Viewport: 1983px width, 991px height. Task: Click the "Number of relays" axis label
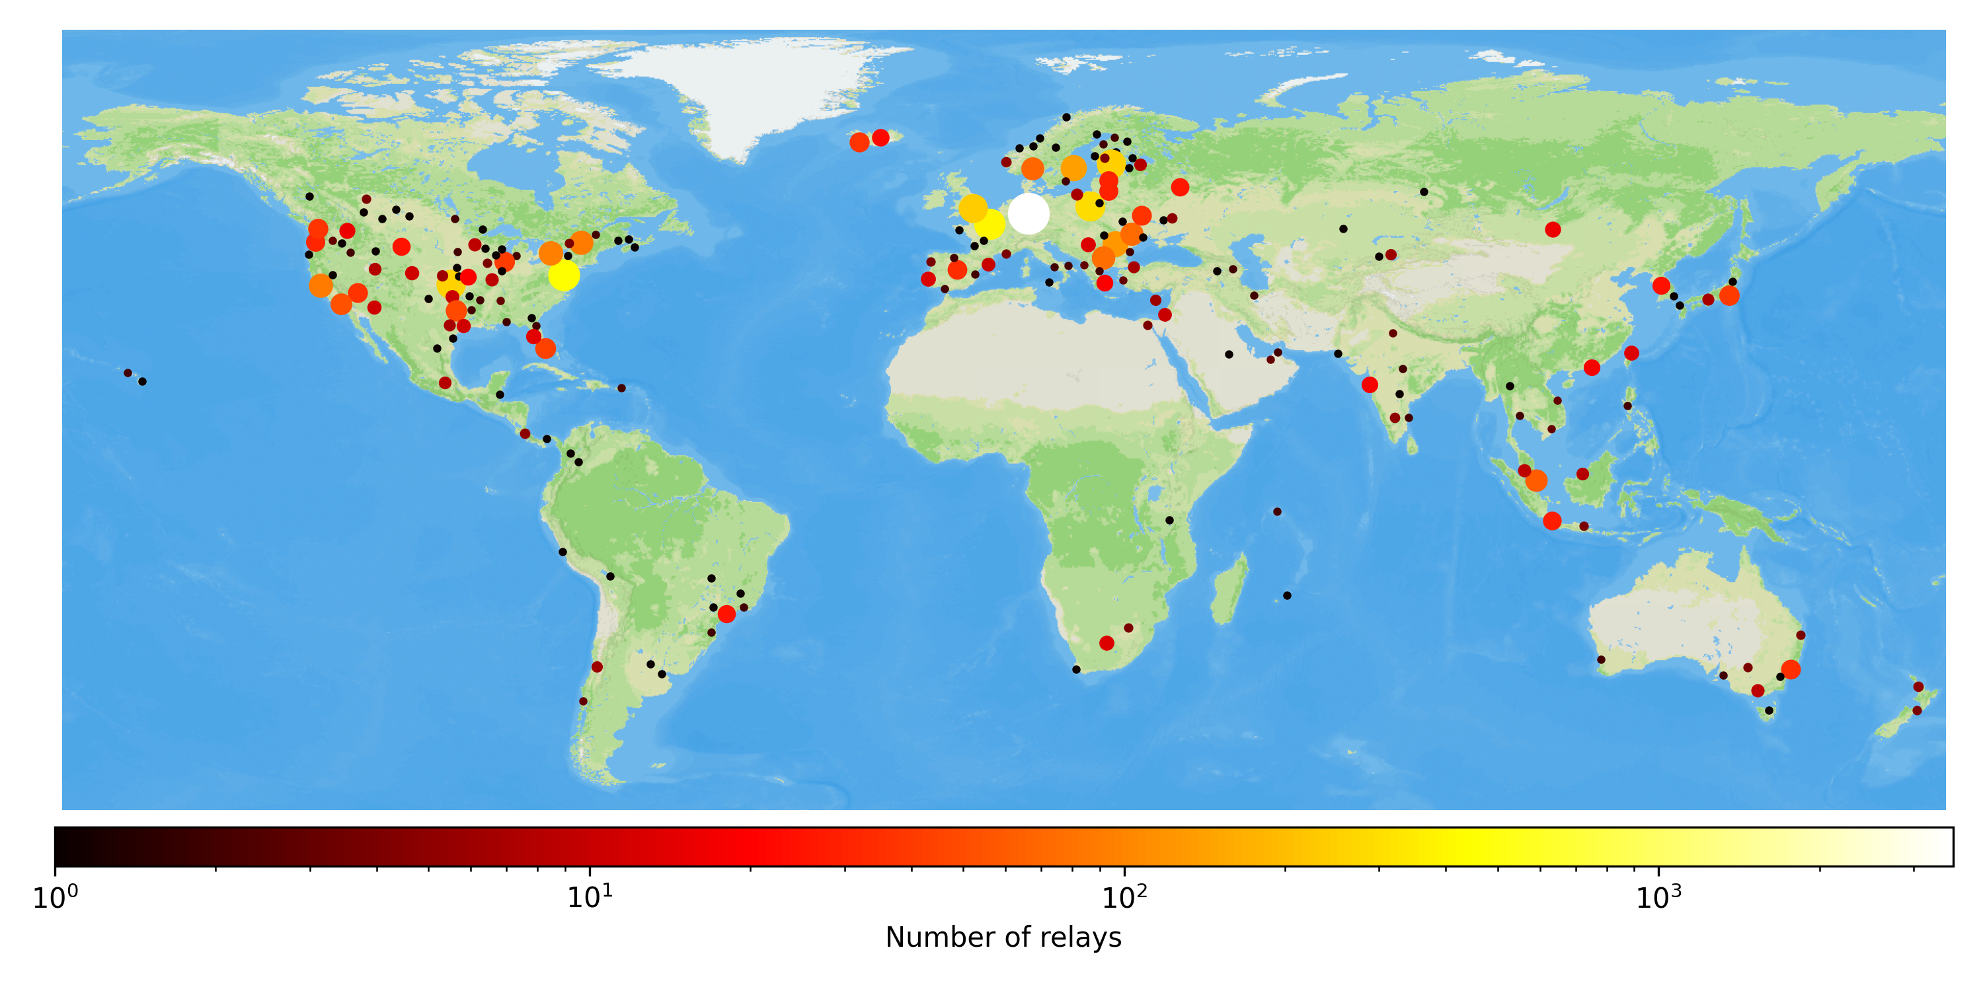pos(1004,937)
